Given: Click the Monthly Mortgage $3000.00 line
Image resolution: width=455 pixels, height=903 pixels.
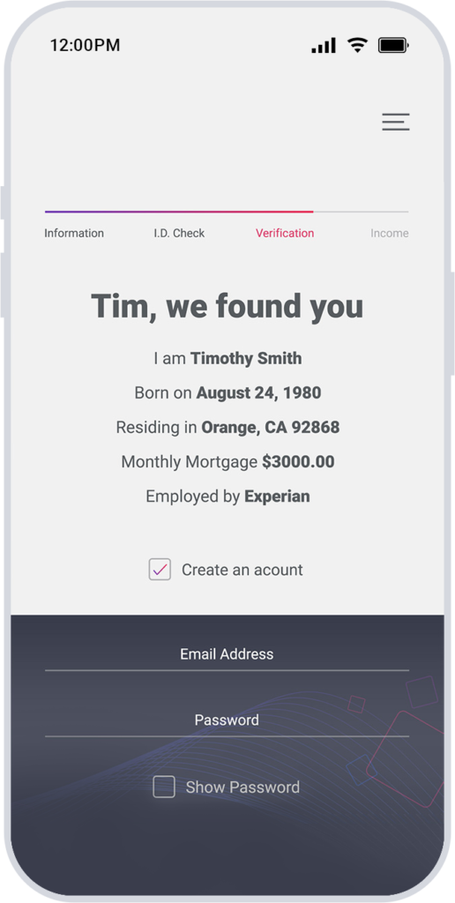Looking at the screenshot, I should pos(227,462).
